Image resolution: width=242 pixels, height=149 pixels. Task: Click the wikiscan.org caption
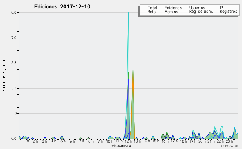click(x=121, y=145)
